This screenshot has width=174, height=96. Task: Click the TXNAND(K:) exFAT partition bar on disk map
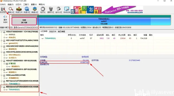click(104, 21)
